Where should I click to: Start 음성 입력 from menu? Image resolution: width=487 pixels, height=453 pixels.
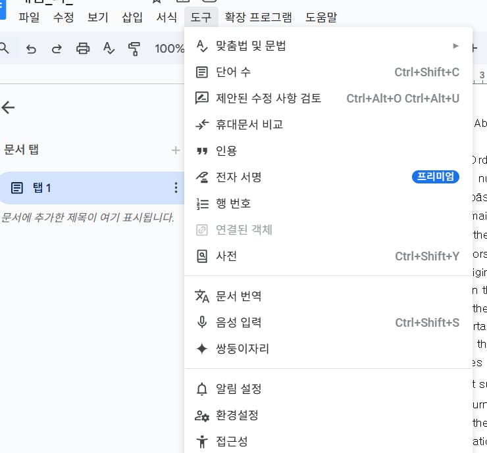coord(328,323)
